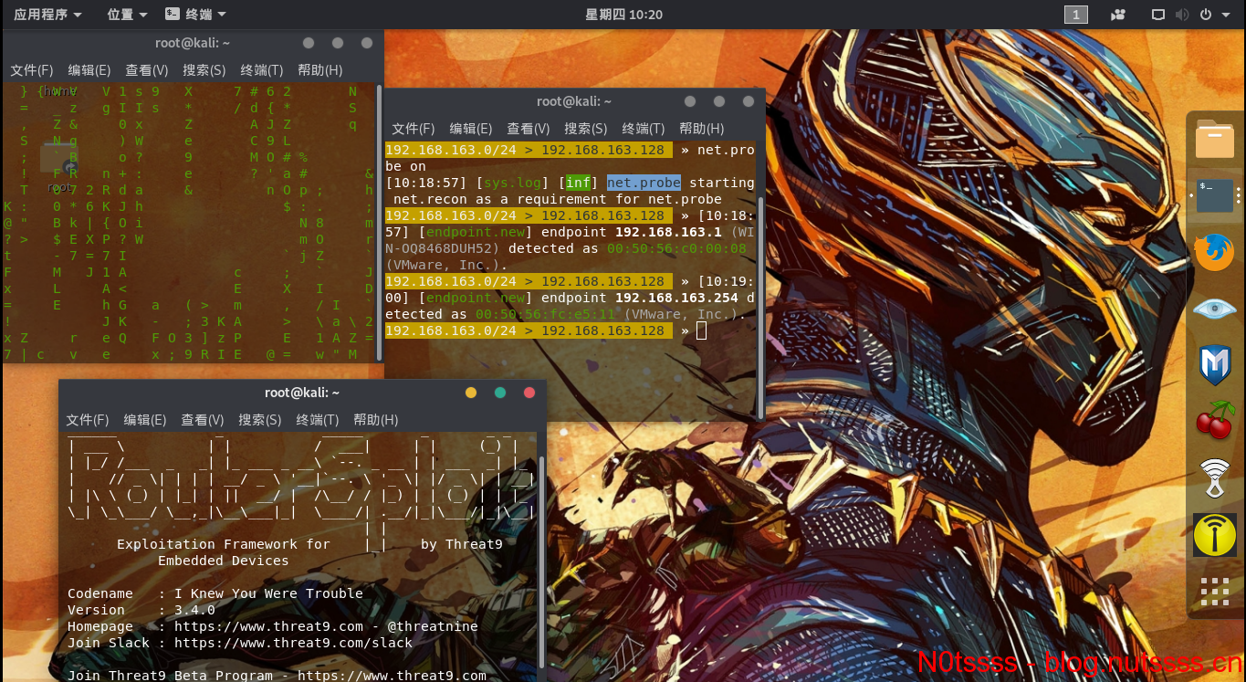Launch the yellow antenna circle icon in dock
This screenshot has width=1246, height=682.
[x=1215, y=534]
